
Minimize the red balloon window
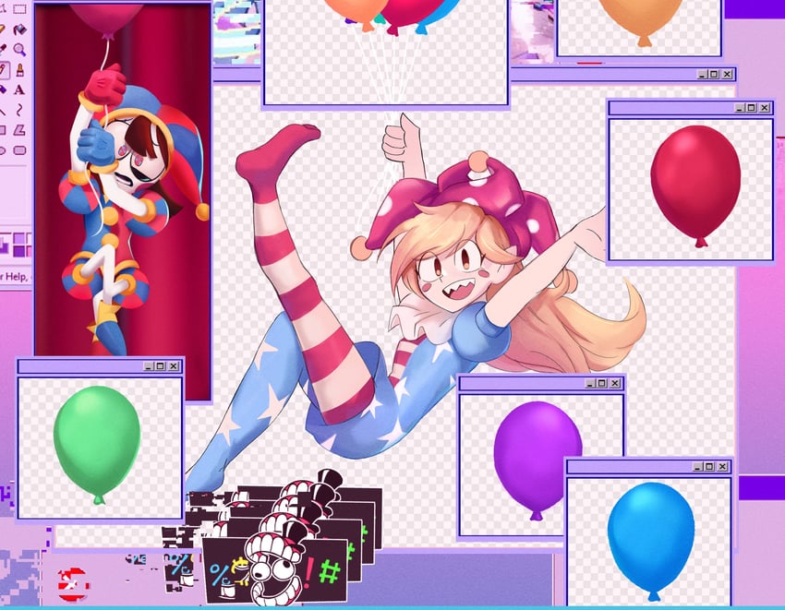pyautogui.click(x=740, y=108)
